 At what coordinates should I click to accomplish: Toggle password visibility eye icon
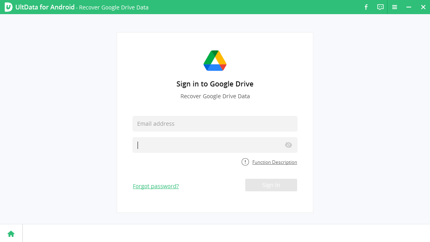click(x=289, y=145)
